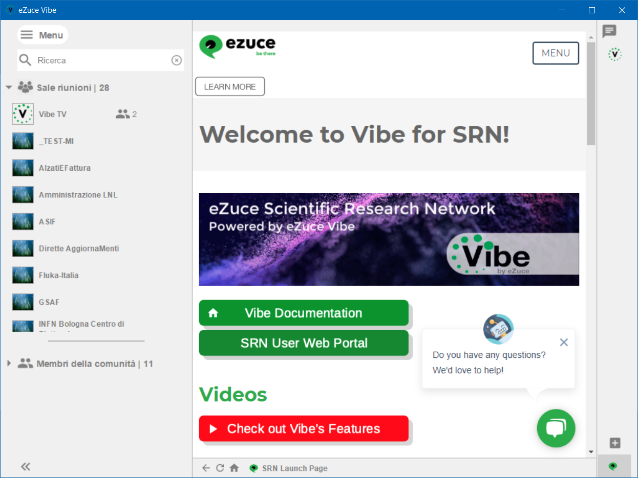Viewport: 638px width, 478px height.
Task: Go to the home page icon
Action: [234, 468]
